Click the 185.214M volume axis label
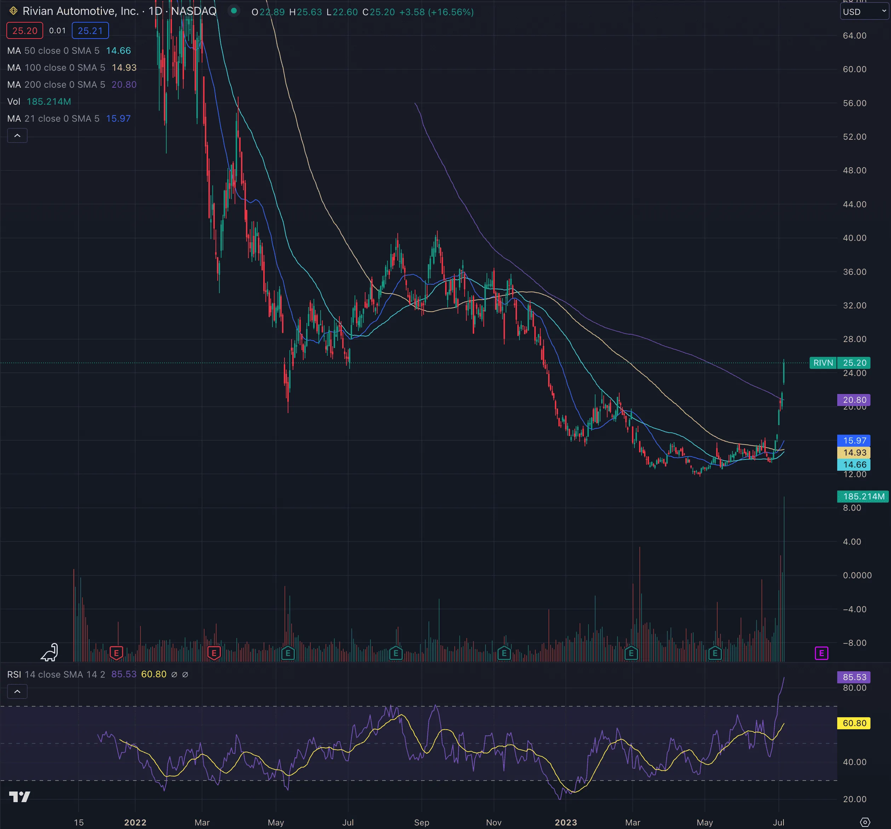The height and width of the screenshot is (829, 891). (x=863, y=496)
